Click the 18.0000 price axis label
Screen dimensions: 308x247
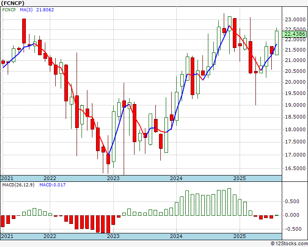pos(295,129)
